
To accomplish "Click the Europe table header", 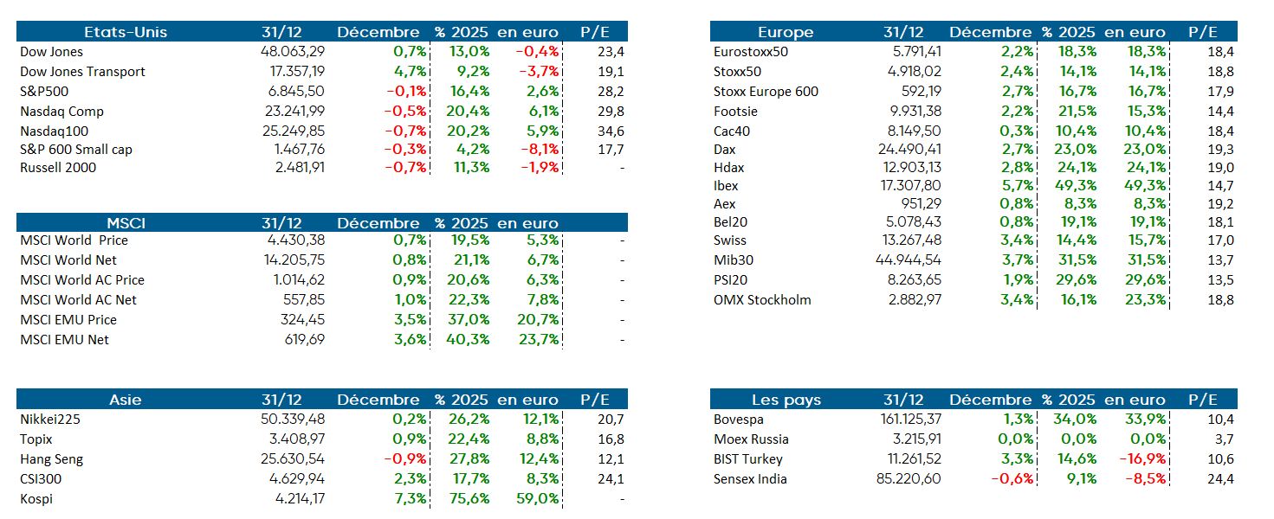I will click(x=786, y=32).
